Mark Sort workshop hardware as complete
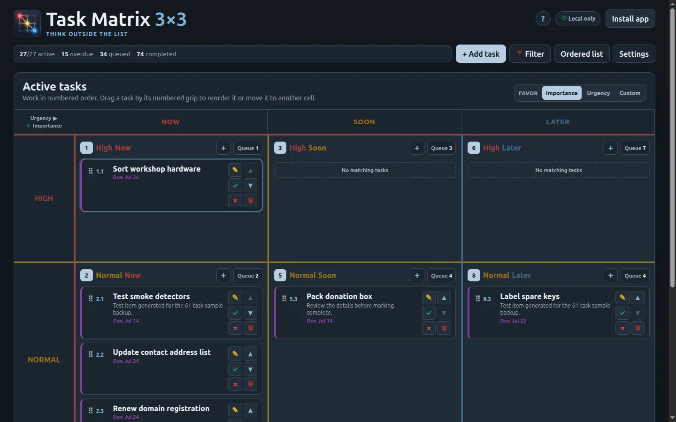 [x=235, y=185]
